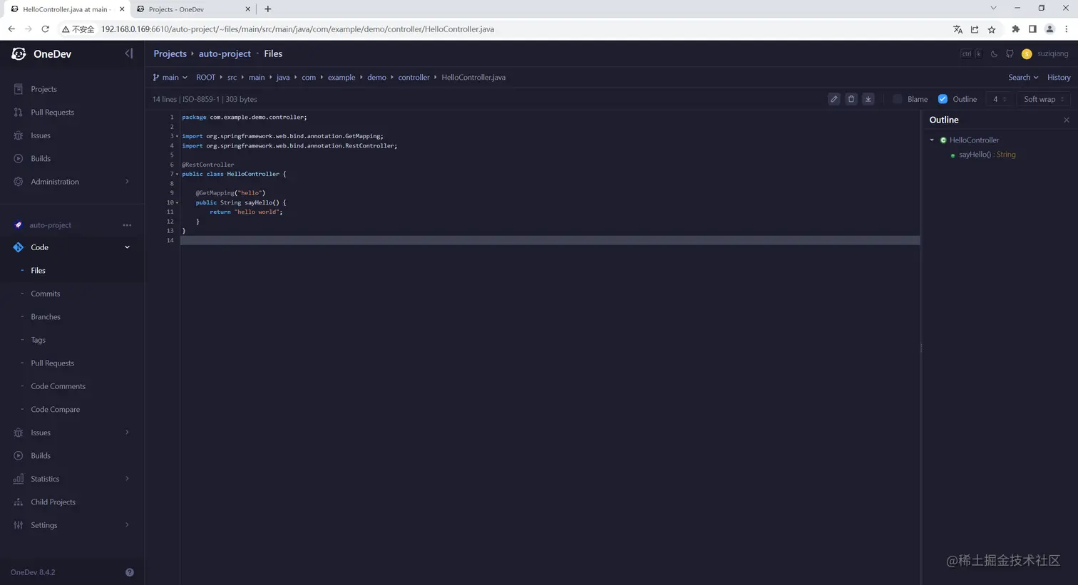
Task: Open Commits under the Code section
Action: click(45, 294)
